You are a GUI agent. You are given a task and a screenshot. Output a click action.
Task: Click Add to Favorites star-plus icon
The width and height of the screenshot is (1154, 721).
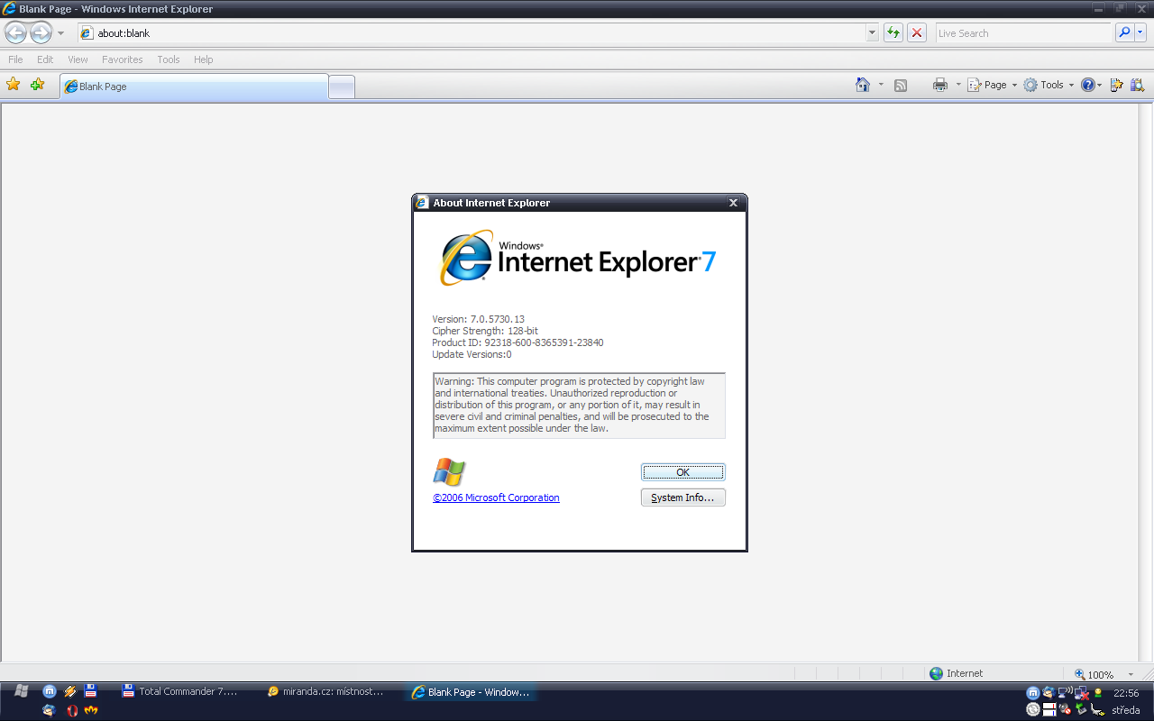(x=37, y=85)
